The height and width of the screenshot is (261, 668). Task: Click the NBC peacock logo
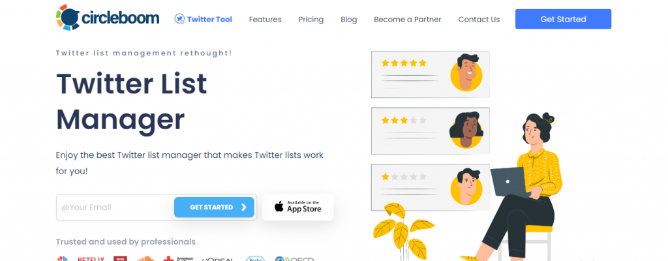pos(63,258)
